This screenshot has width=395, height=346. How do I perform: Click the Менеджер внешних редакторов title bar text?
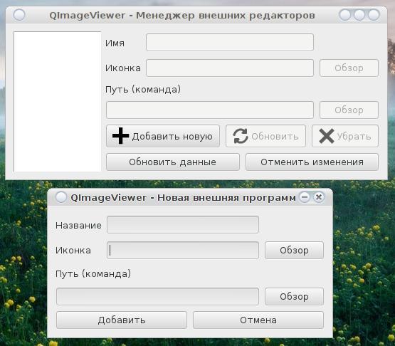[182, 15]
